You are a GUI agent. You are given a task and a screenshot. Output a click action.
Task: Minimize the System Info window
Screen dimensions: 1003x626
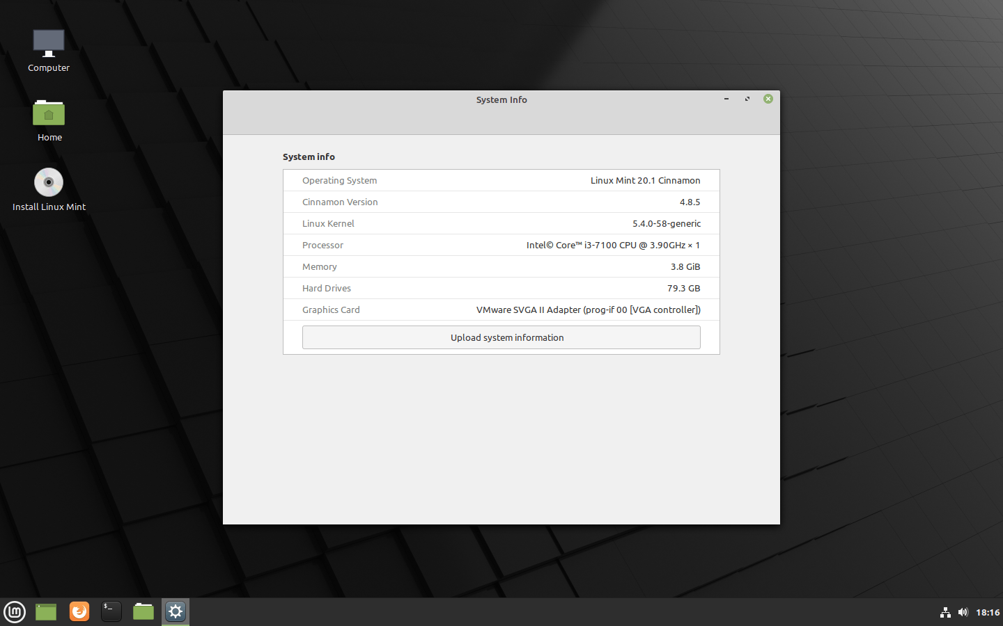click(x=726, y=99)
